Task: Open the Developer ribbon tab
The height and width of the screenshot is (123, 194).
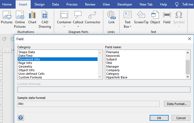Action: click(x=125, y=4)
